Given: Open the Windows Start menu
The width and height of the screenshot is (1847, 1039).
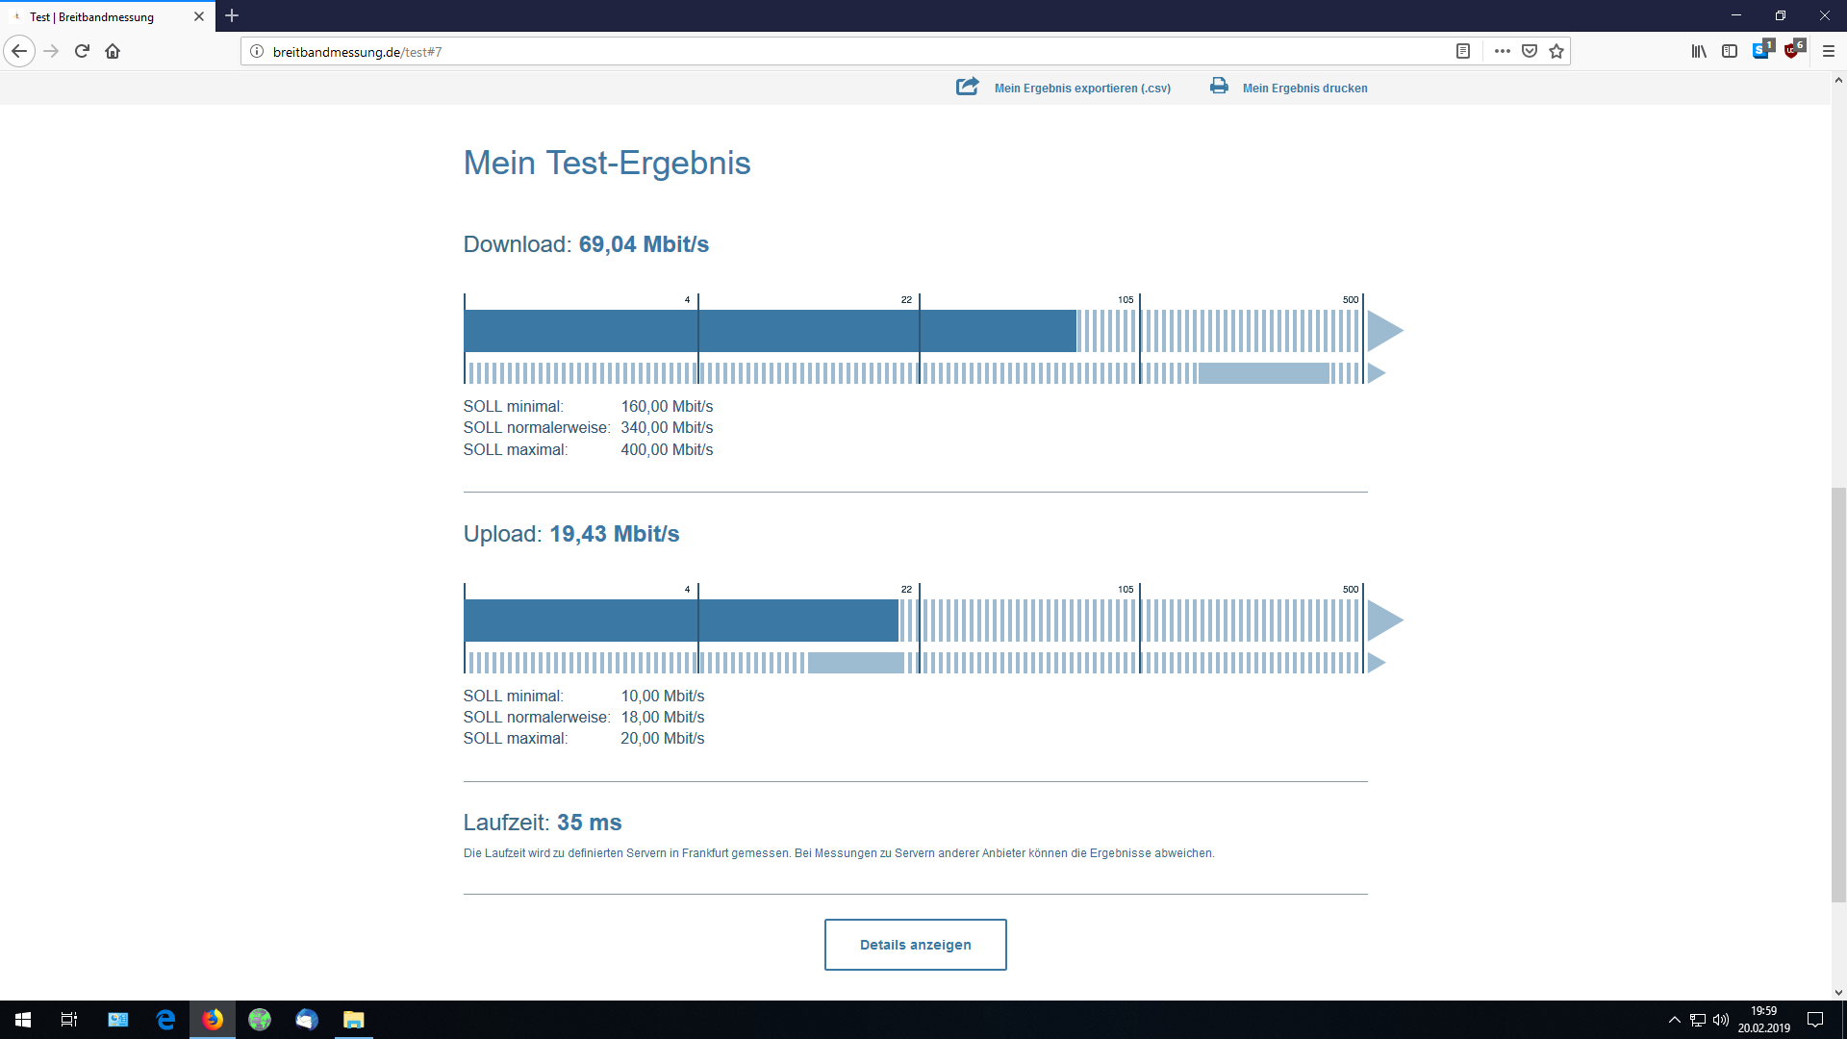Looking at the screenshot, I should (23, 1020).
